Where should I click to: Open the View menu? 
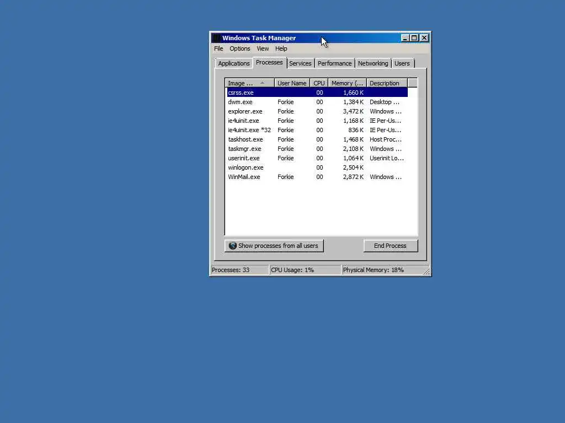(x=263, y=48)
